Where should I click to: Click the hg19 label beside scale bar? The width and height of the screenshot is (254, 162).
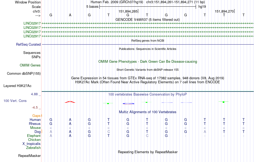[x=202, y=7]
